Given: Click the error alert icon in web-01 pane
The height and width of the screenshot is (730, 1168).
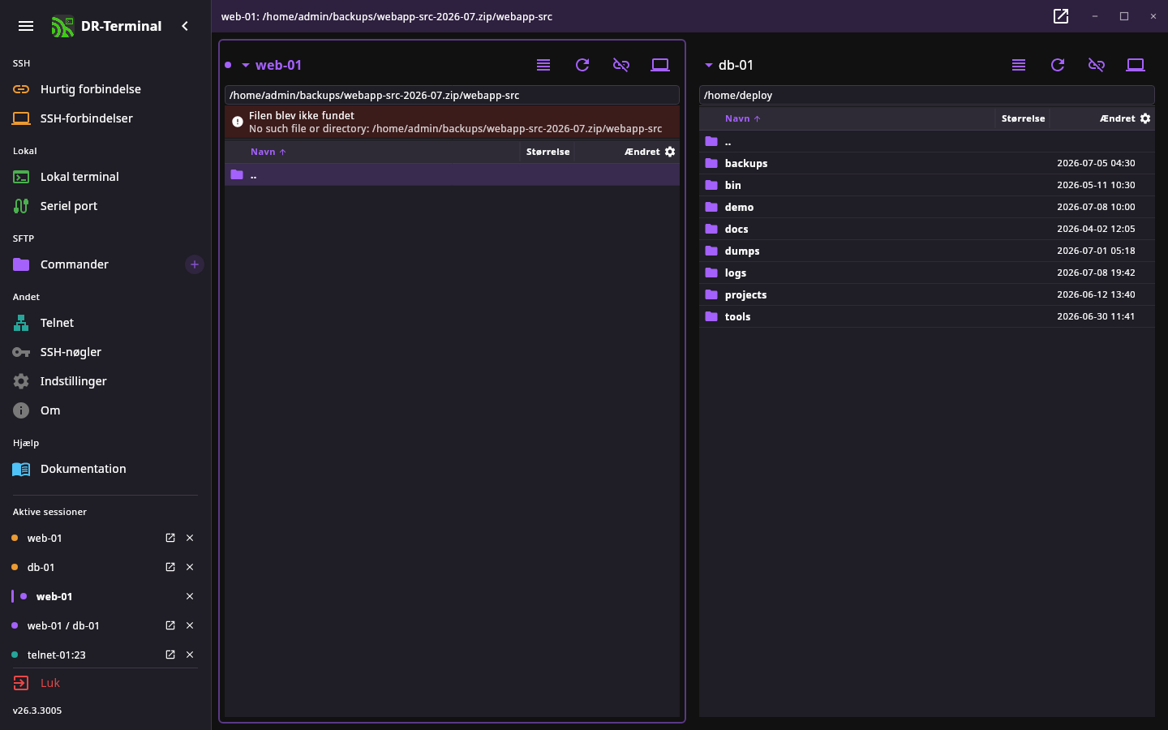Looking at the screenshot, I should coord(238,122).
